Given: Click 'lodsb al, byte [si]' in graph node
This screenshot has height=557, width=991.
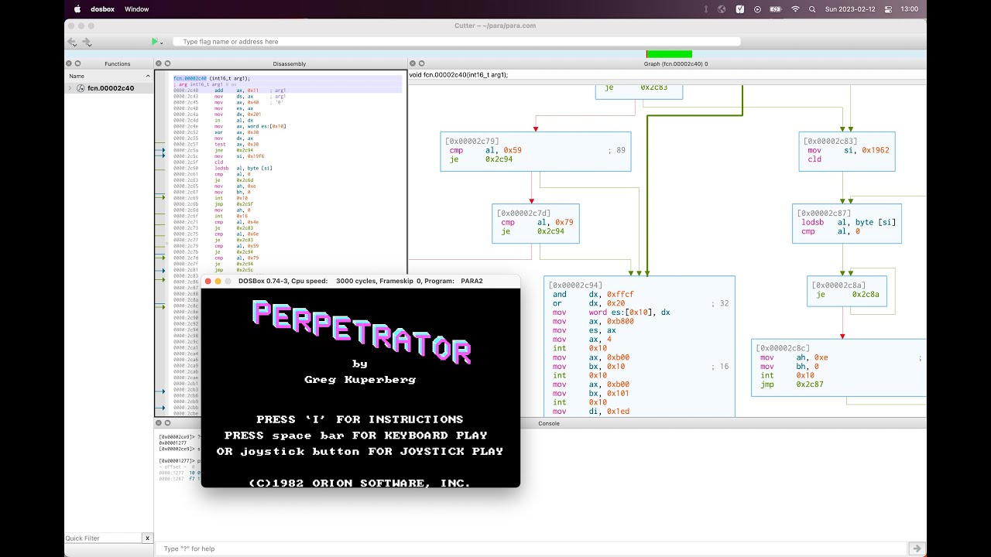Looking at the screenshot, I should 849,222.
